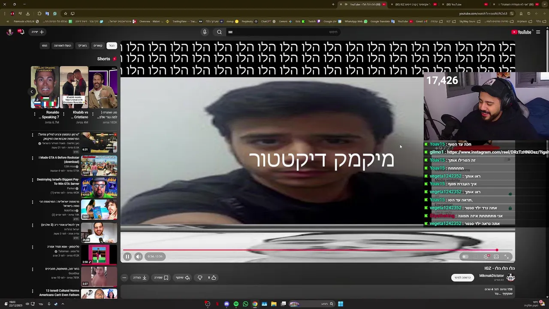This screenshot has height=309, width=549.
Task: Click the progress bar scrubber dot
Action: [x=497, y=250]
